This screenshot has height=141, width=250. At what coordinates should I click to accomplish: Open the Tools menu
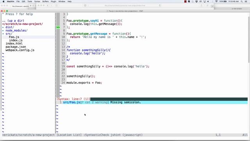tap(30, 2)
